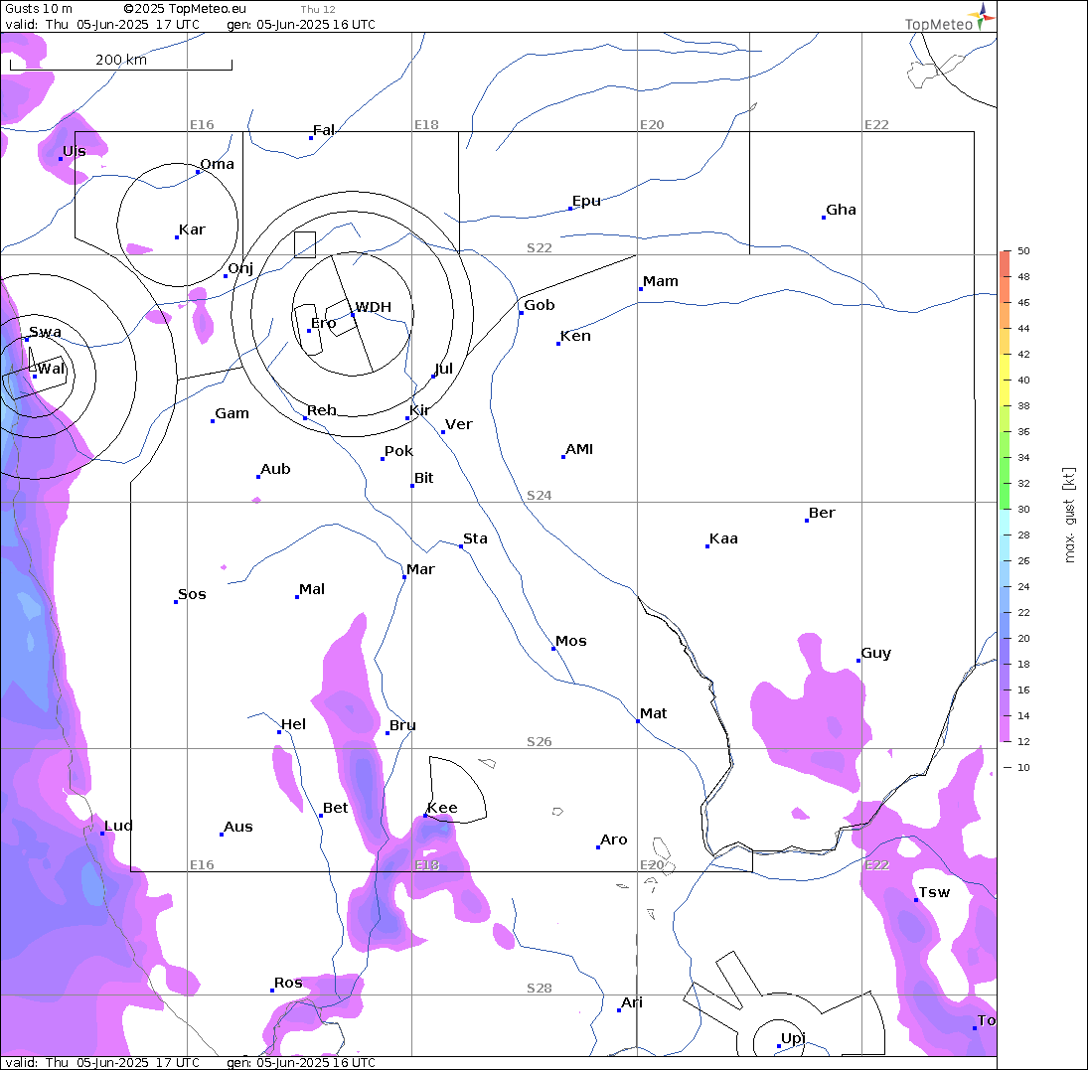This screenshot has height=1070, width=1088.
Task: Click the Mar station label
Action: 420,569
